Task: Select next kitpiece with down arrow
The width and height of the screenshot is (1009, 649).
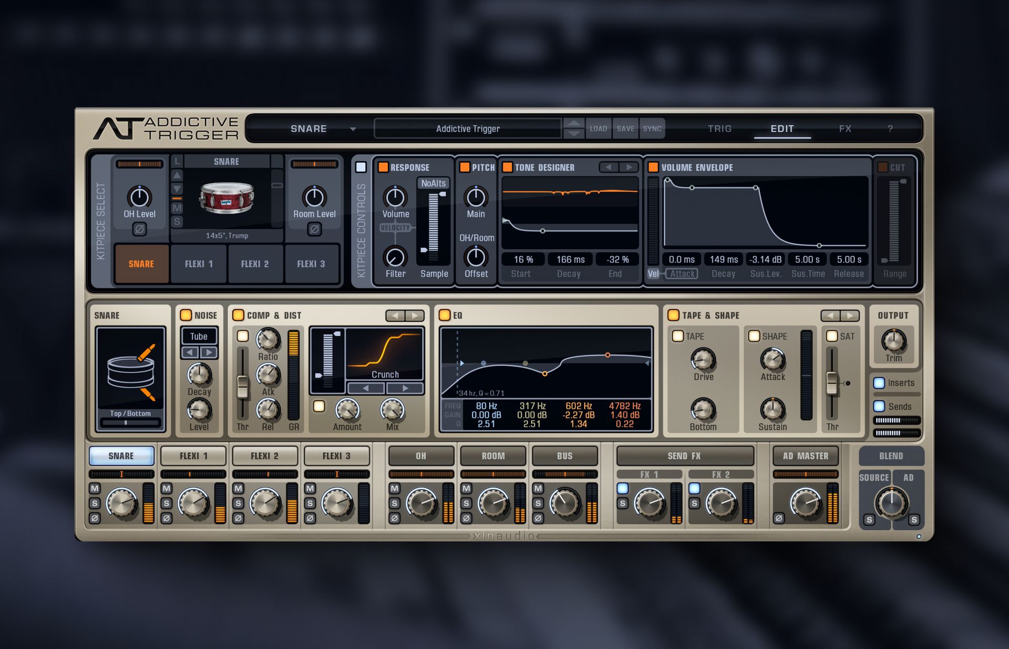Action: (177, 189)
